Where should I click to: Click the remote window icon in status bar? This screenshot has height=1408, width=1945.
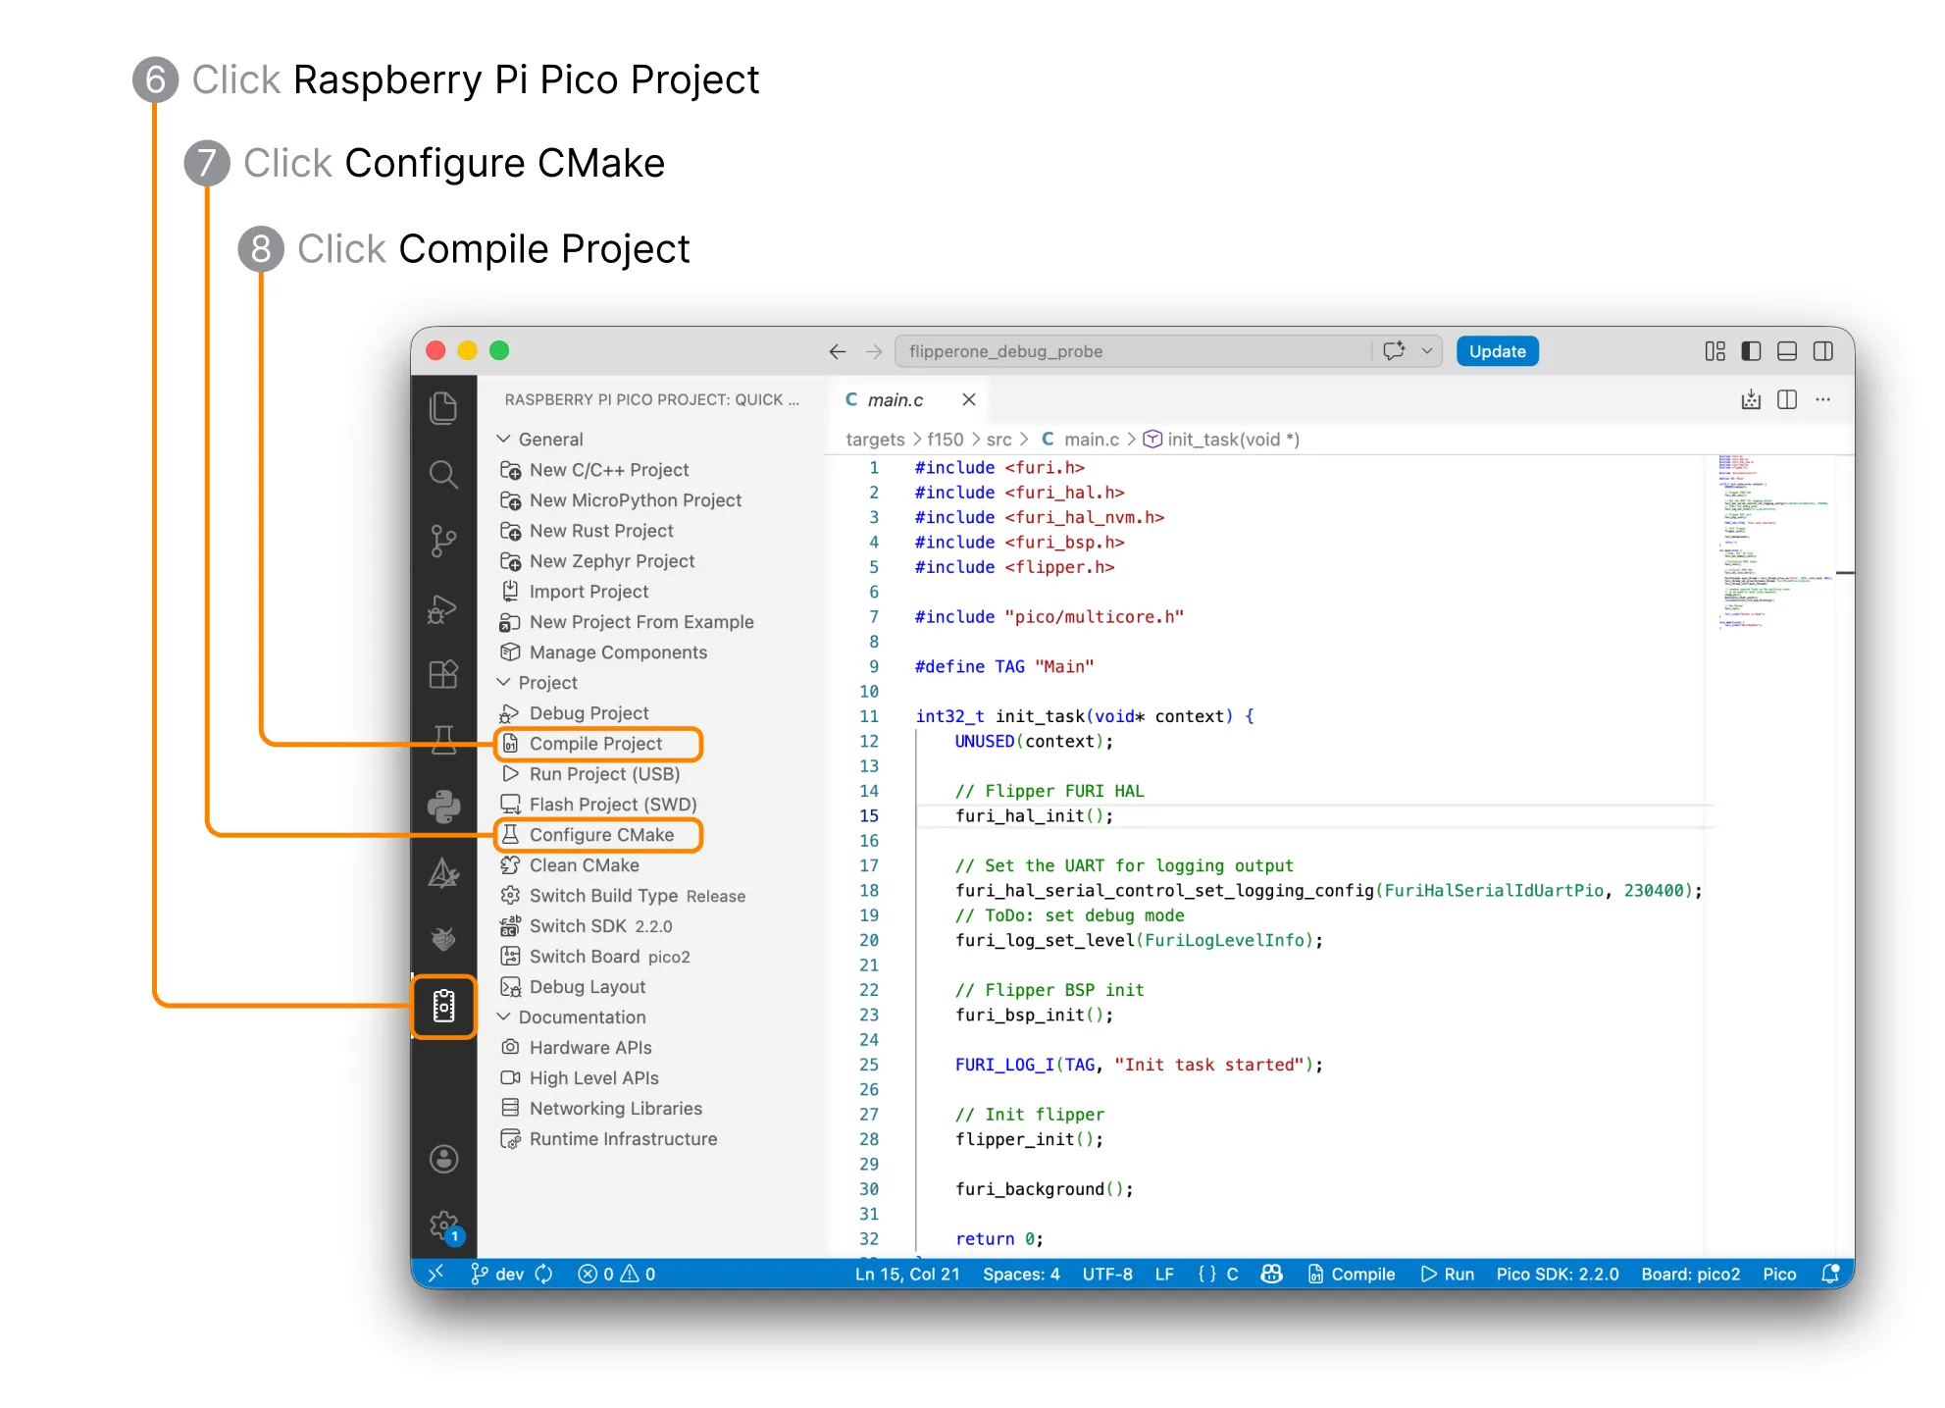click(436, 1274)
